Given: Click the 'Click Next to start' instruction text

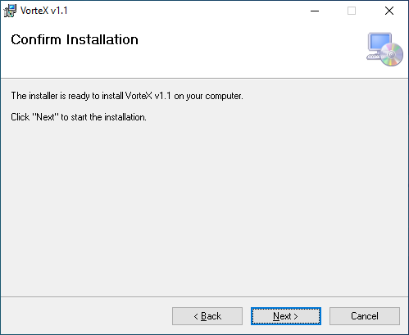Looking at the screenshot, I should pyautogui.click(x=79, y=117).
